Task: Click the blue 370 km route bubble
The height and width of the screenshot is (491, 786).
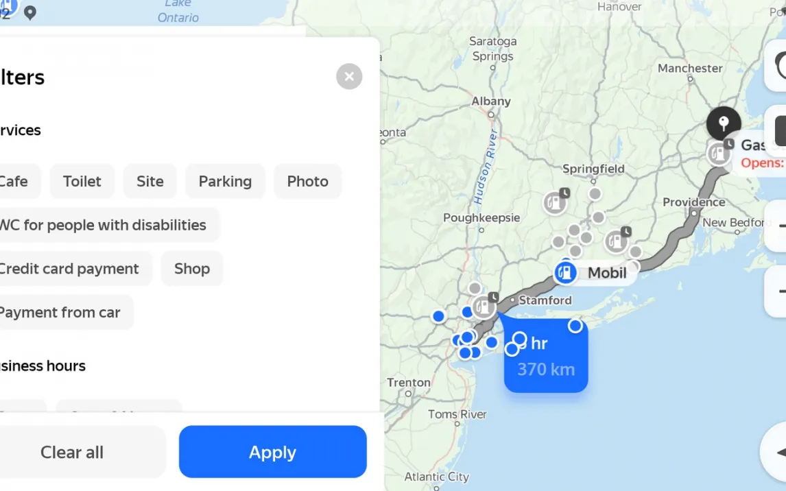Action: [546, 357]
